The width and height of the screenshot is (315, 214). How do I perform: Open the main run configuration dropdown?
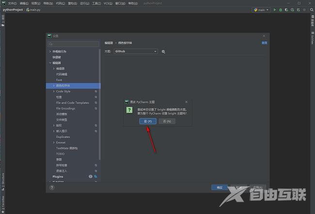tap(261, 9)
